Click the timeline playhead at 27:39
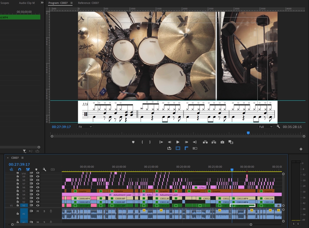The height and width of the screenshot is (228, 309). coord(232,170)
